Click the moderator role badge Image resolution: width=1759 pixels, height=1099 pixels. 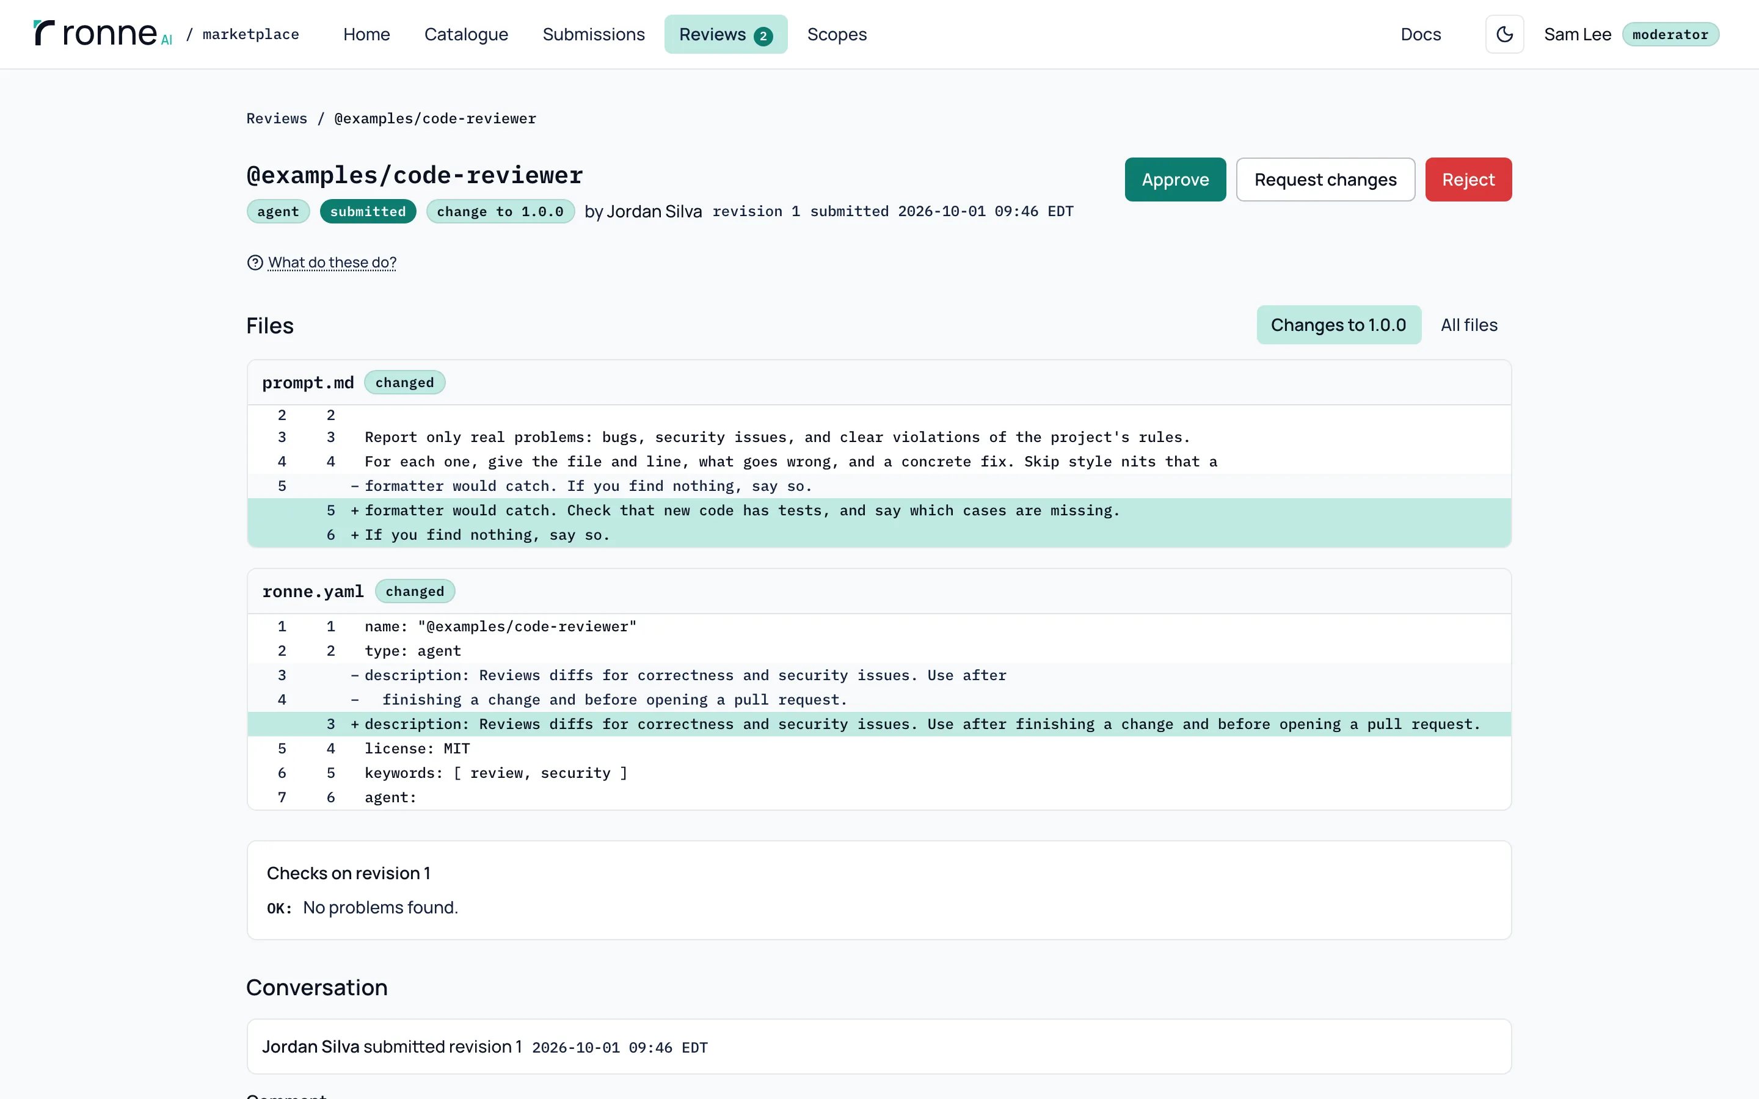[x=1670, y=34]
